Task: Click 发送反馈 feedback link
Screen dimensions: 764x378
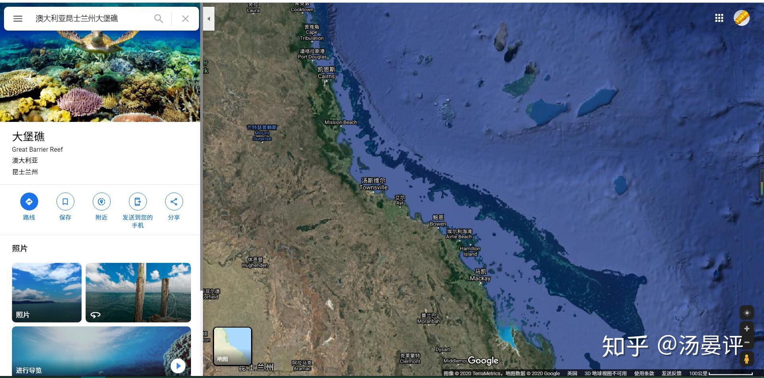Action: pyautogui.click(x=672, y=373)
